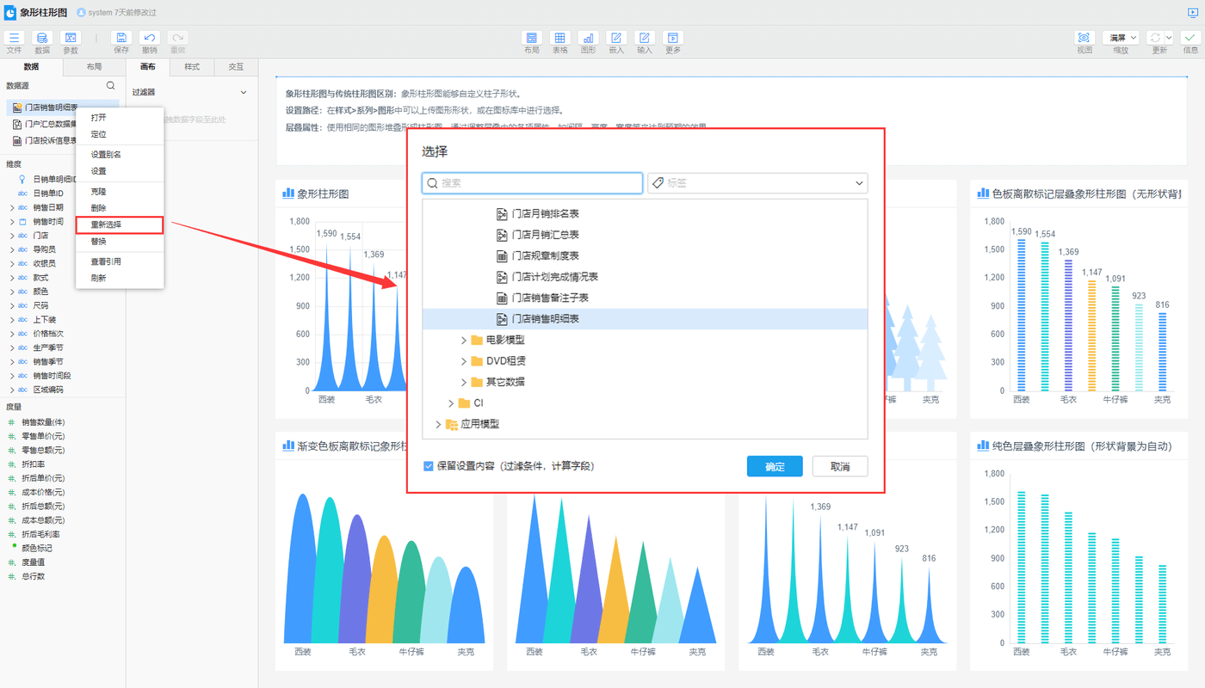Viewport: 1205px width, 688px height.
Task: Click the 撤销 (undo) toolbar icon
Action: pos(150,39)
